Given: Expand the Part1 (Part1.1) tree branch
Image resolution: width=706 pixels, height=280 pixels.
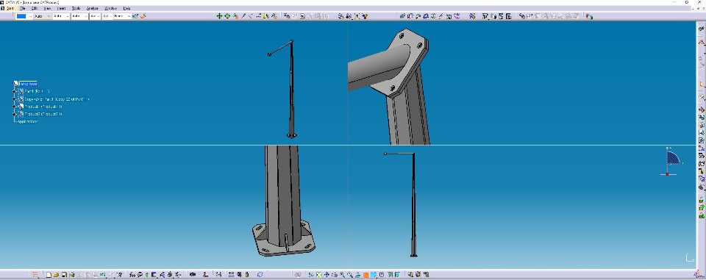Looking at the screenshot, I should click(15, 91).
